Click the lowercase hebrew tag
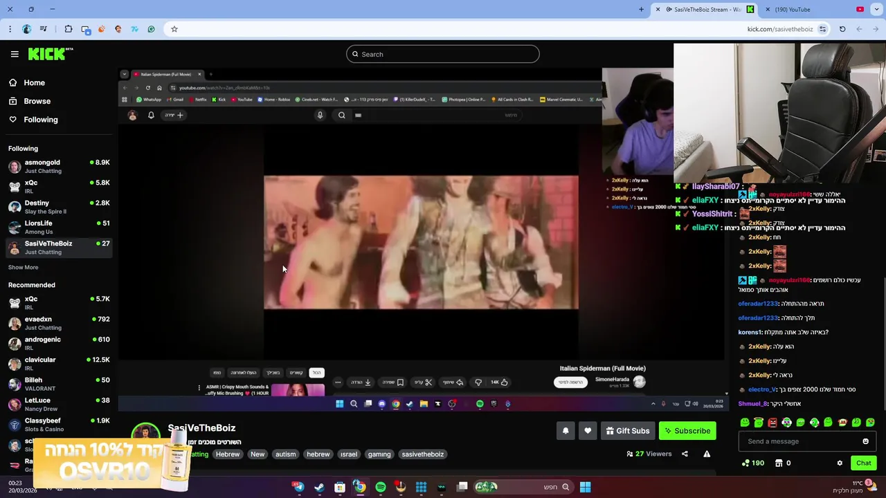This screenshot has height=498, width=886. pyautogui.click(x=318, y=454)
